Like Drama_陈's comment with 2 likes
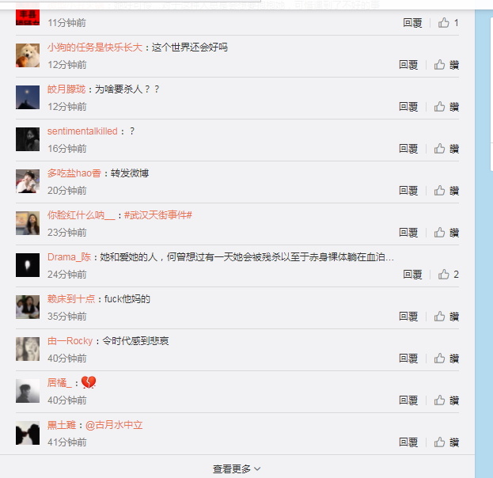493x478 pixels. click(449, 275)
